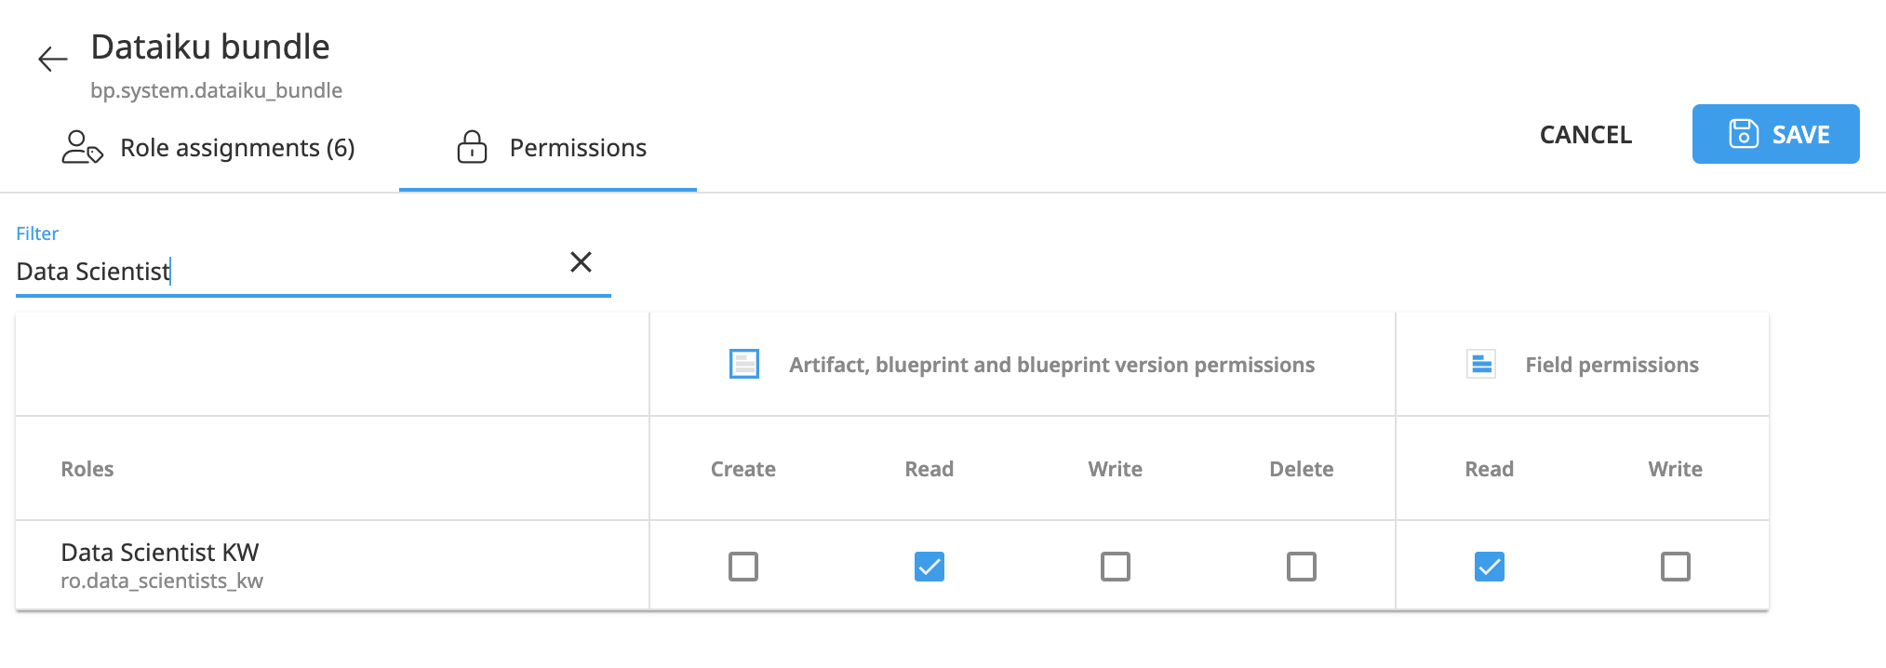Uncheck artifact Read for Data Scientist KW

(930, 567)
